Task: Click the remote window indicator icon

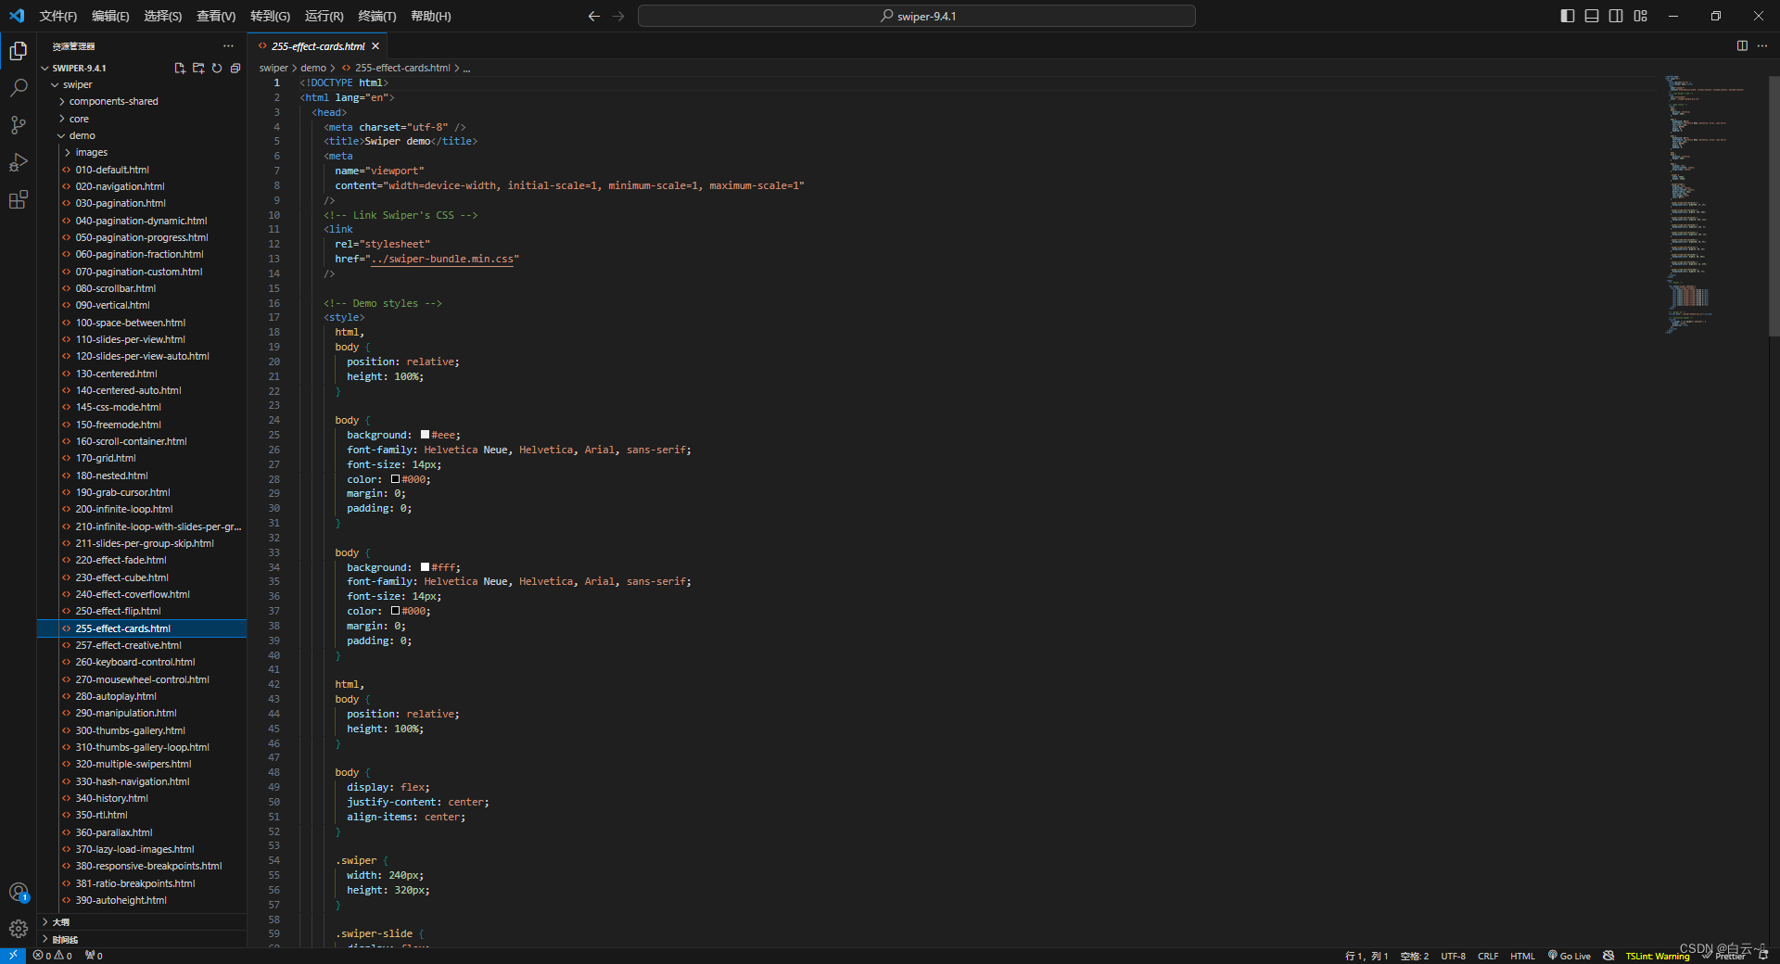Action: coord(13,956)
